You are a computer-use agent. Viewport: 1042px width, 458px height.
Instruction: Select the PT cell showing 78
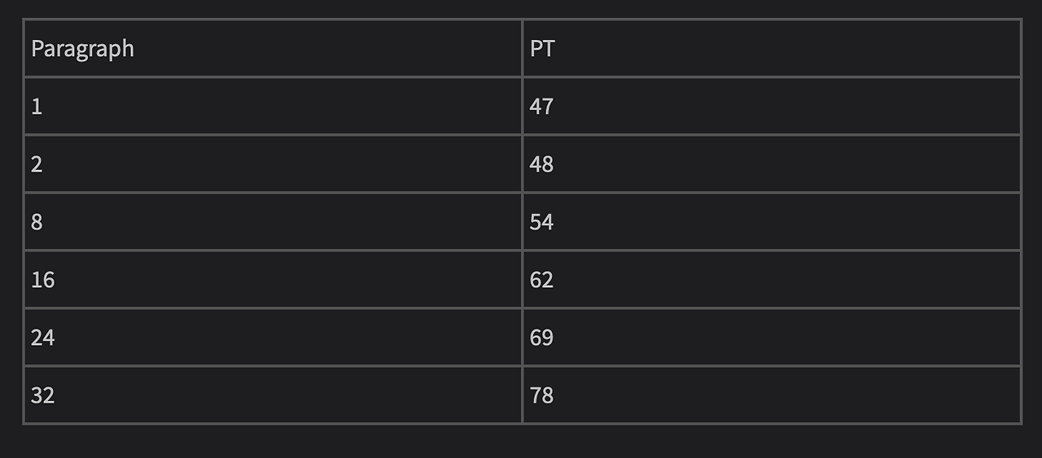(x=771, y=395)
